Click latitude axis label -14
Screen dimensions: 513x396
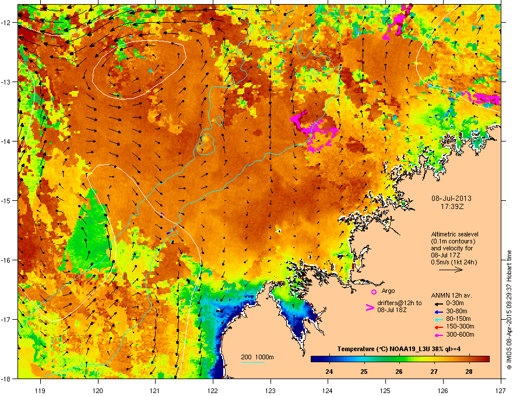click(x=6, y=142)
